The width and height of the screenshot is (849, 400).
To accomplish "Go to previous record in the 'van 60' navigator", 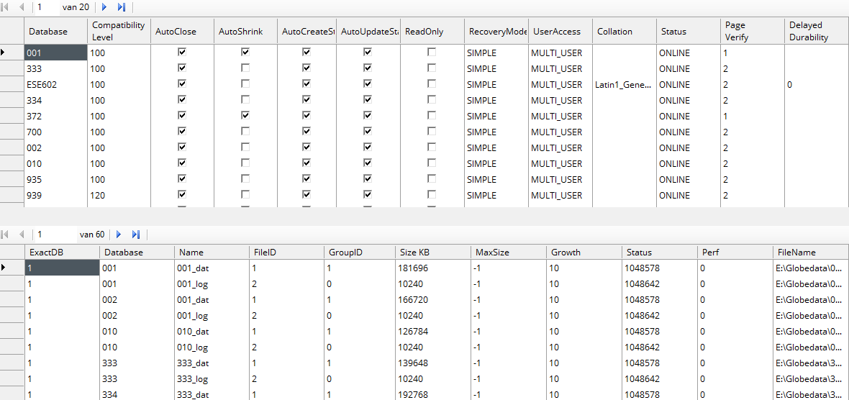I will point(22,235).
